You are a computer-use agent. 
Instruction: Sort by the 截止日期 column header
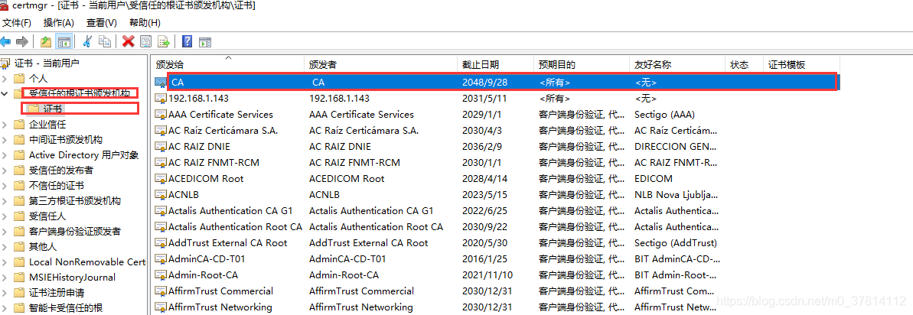pyautogui.click(x=495, y=64)
